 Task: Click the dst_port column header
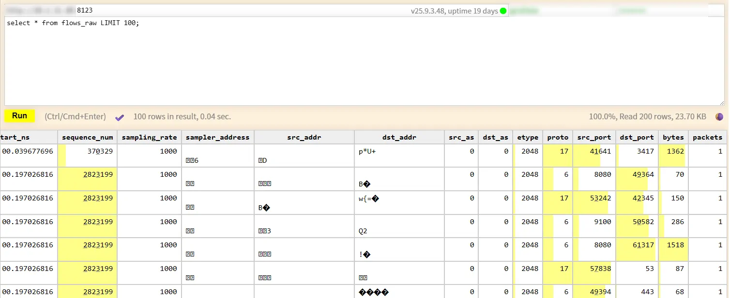click(637, 137)
